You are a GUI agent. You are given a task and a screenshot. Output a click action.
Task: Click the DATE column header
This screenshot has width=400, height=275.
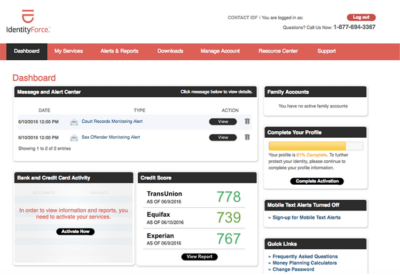coord(44,111)
